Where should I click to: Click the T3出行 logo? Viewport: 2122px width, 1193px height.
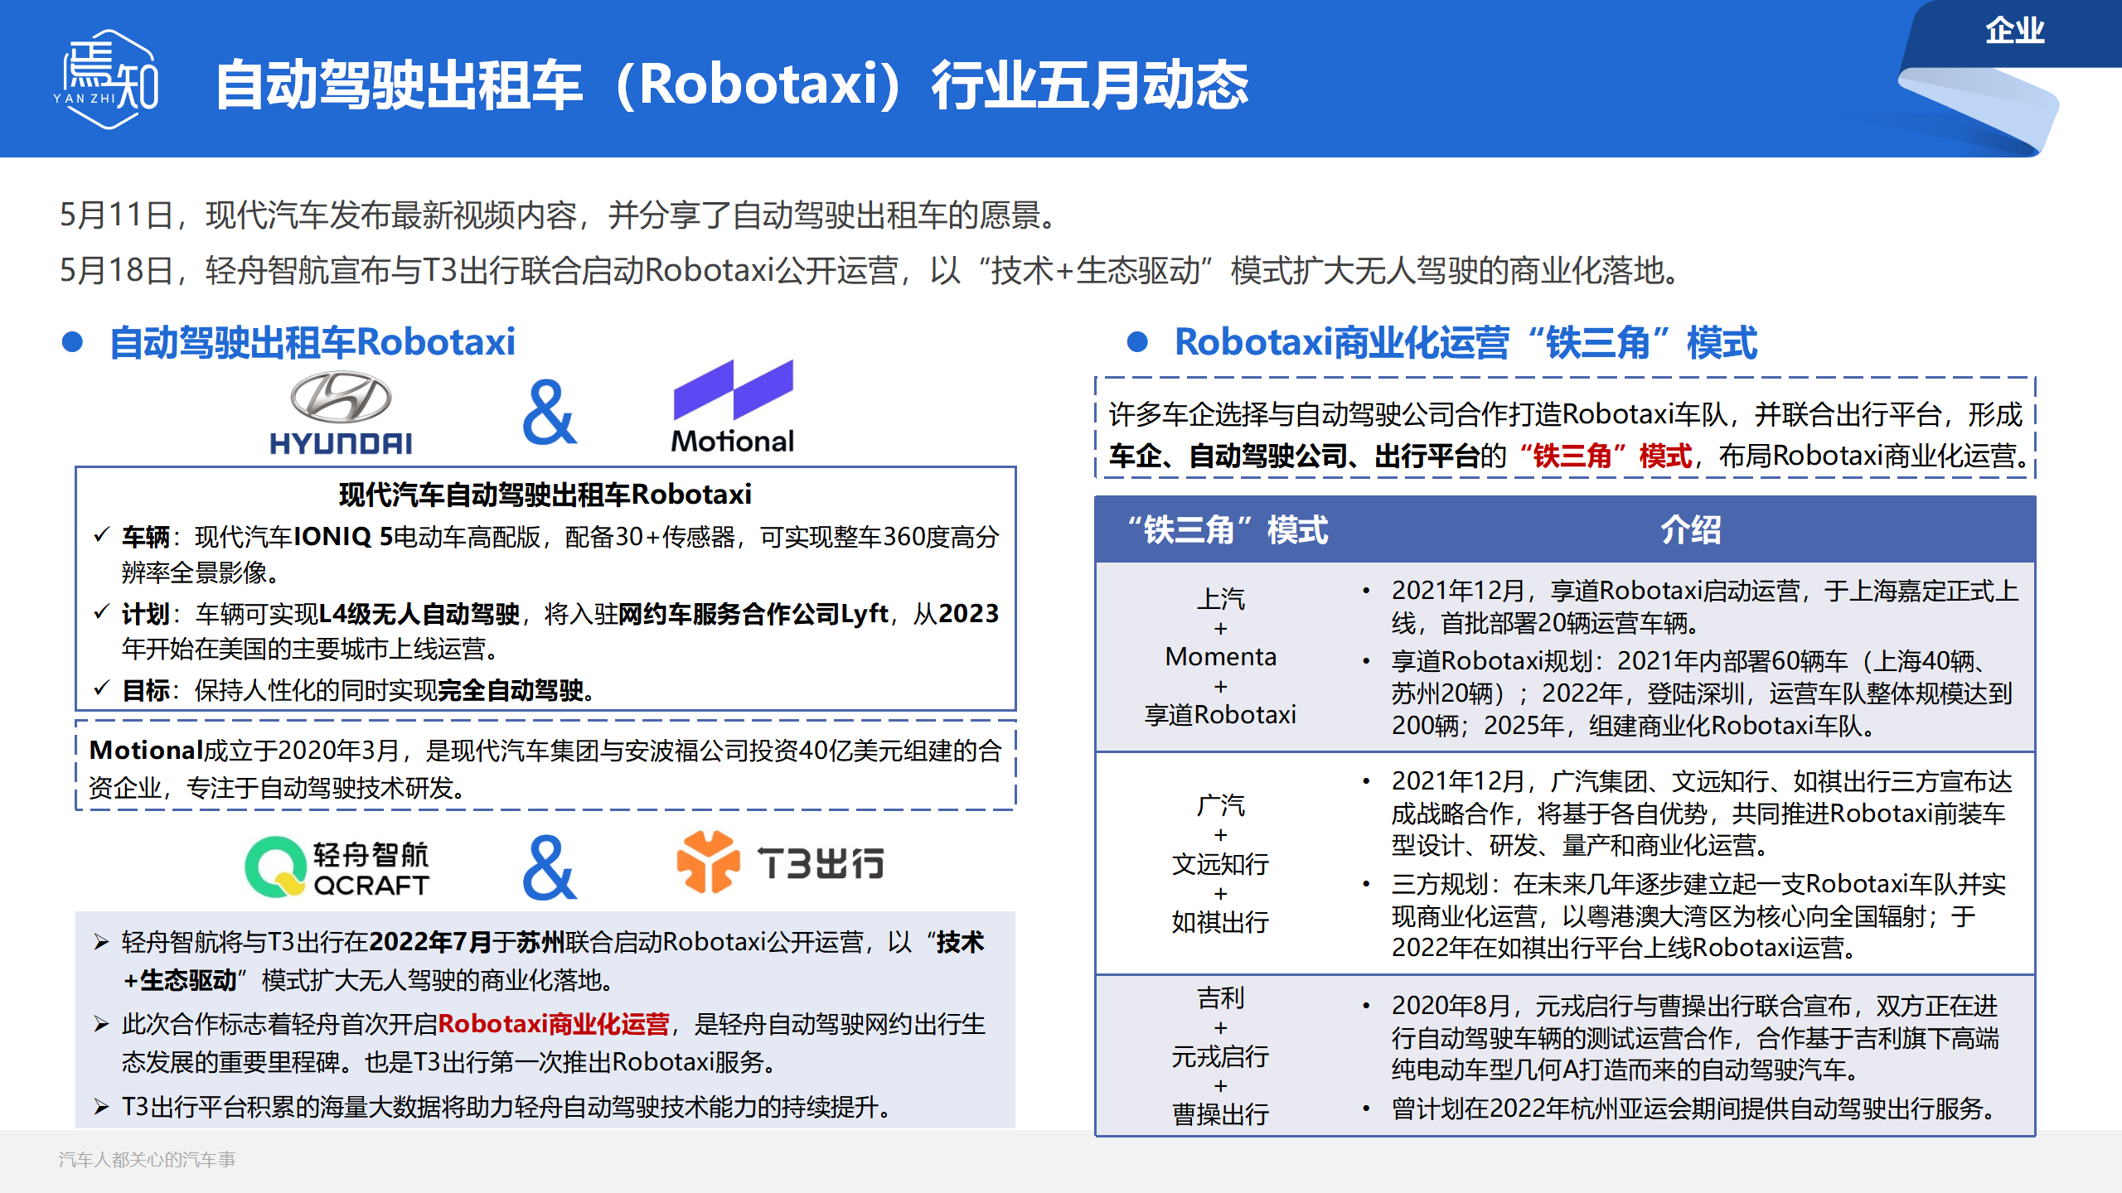pos(780,862)
